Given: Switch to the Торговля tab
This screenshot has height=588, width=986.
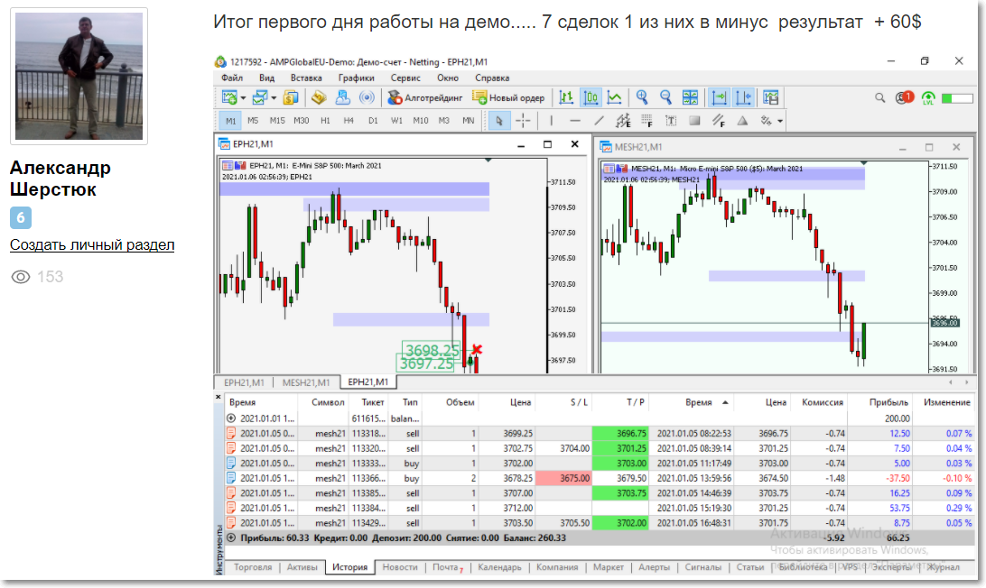Looking at the screenshot, I should tap(253, 566).
